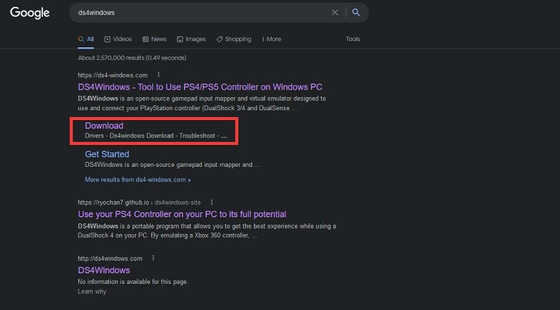
Task: Click the Google logo
Action: coord(30,13)
